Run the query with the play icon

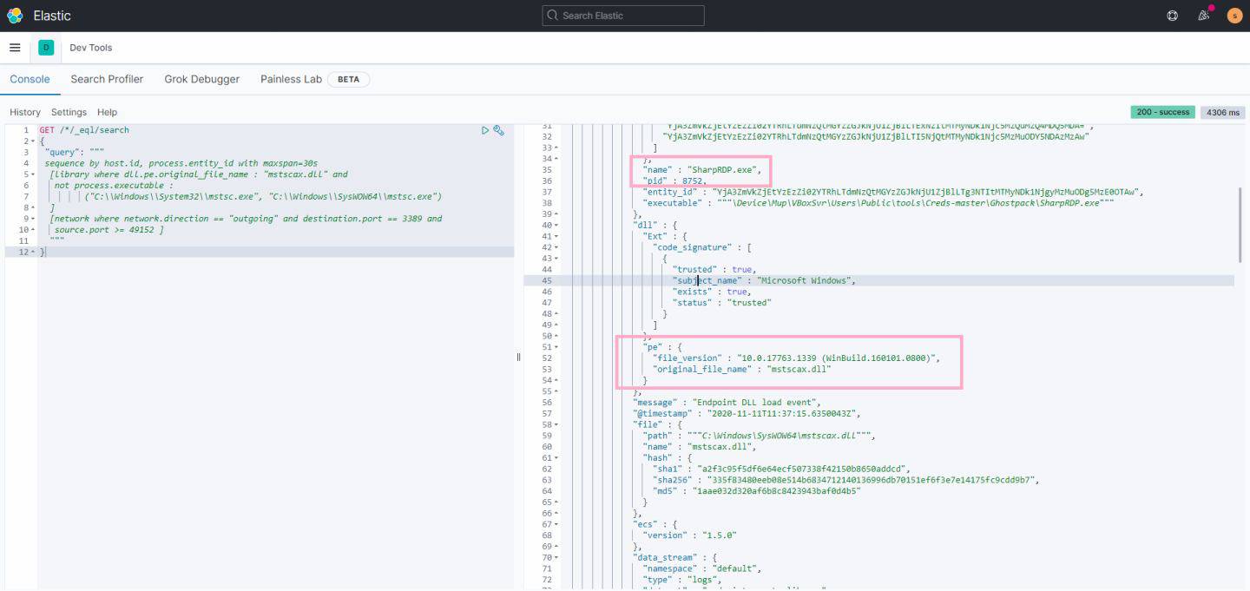(x=485, y=130)
